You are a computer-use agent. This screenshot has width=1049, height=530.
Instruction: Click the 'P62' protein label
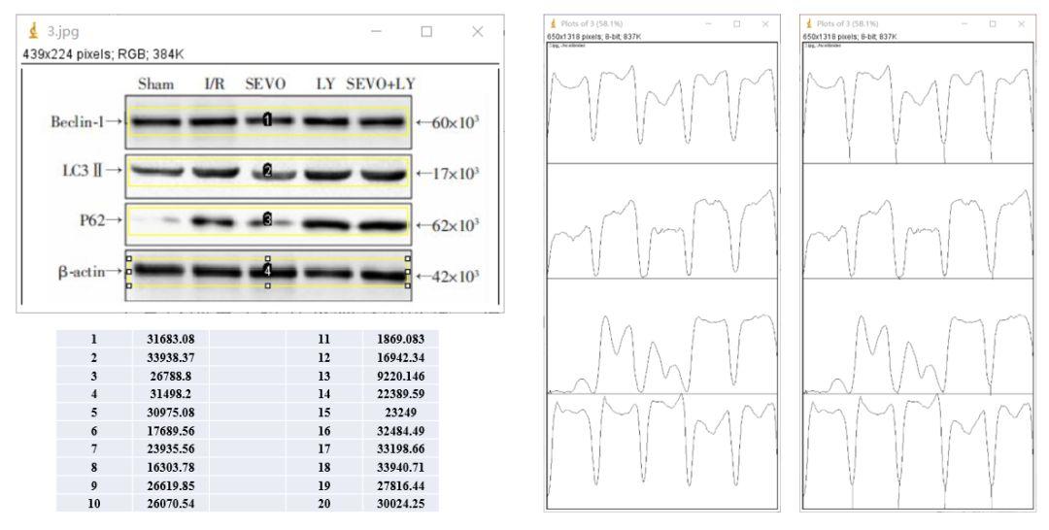(91, 220)
